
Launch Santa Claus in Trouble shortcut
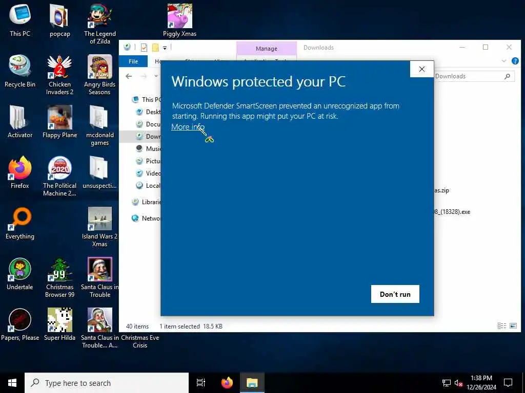[100, 277]
